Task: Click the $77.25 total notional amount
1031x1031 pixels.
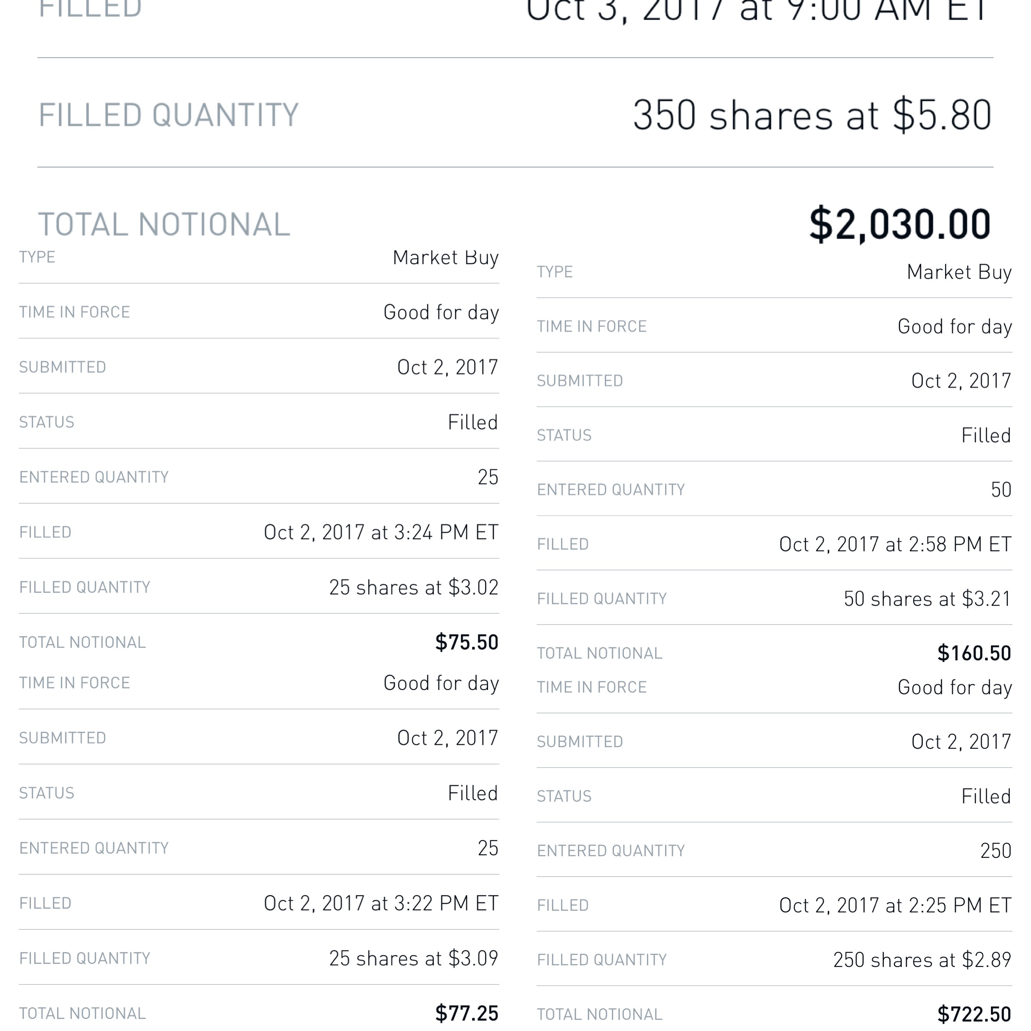Action: [467, 1013]
